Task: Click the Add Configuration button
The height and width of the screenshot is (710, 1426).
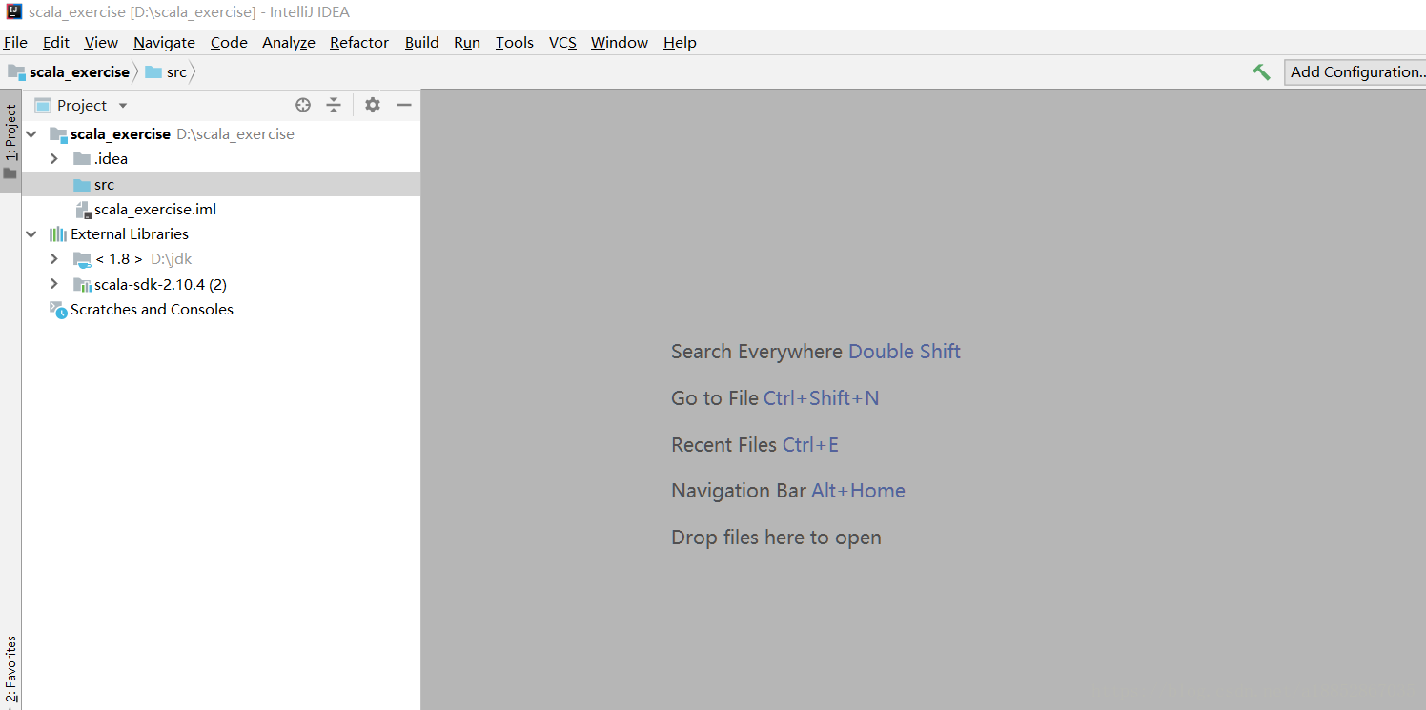Action: pyautogui.click(x=1356, y=72)
